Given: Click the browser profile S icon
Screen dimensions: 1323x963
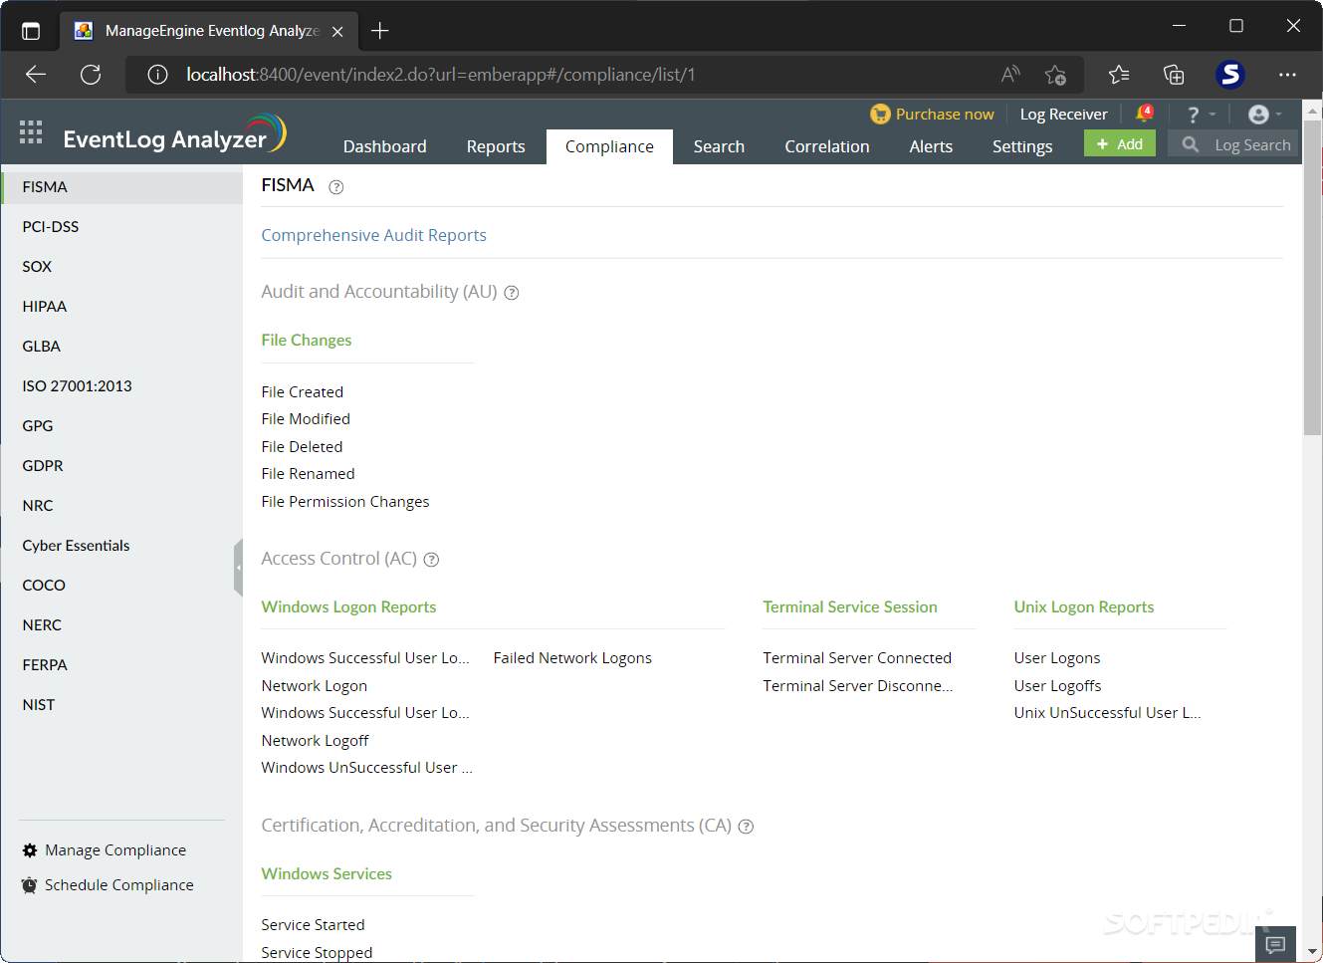Looking at the screenshot, I should tap(1230, 75).
